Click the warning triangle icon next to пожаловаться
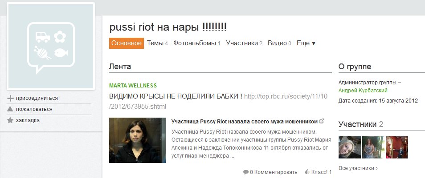425x178 pixels. click(x=10, y=109)
